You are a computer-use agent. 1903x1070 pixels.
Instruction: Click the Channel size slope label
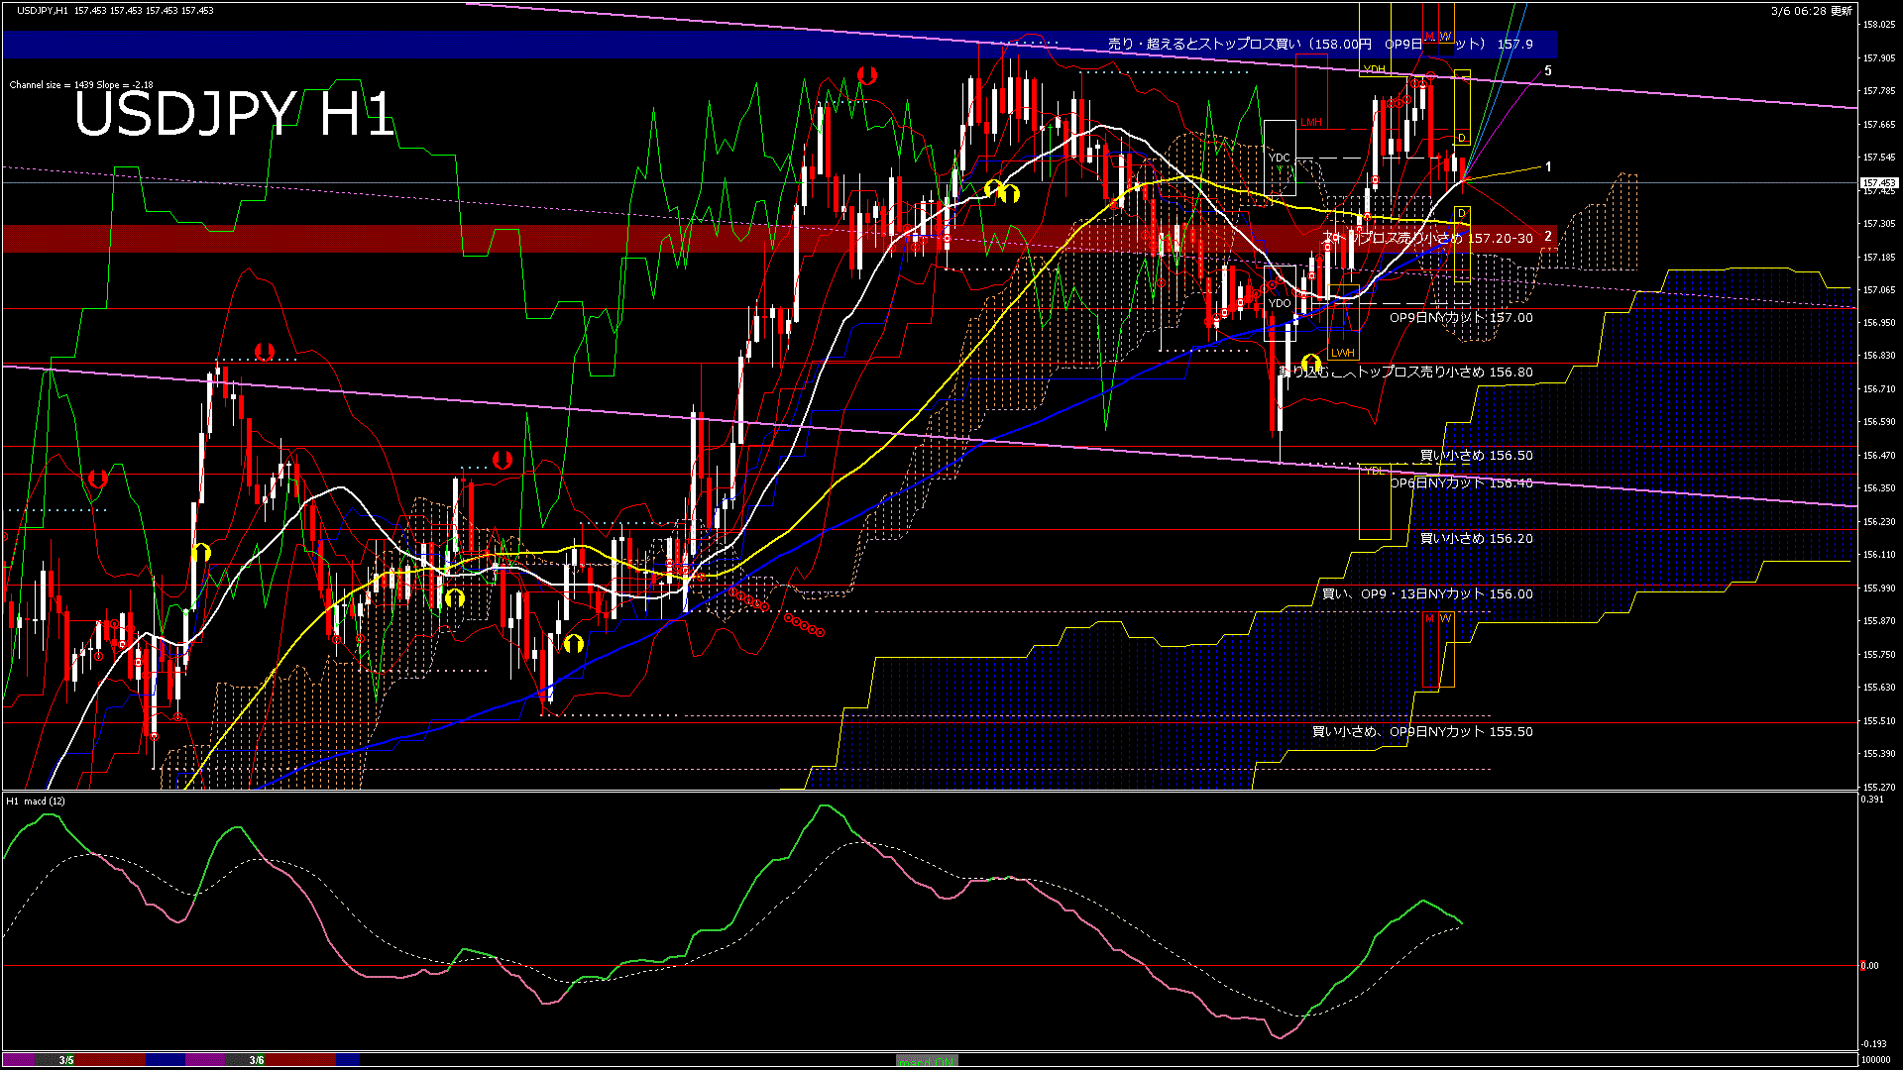[81, 85]
